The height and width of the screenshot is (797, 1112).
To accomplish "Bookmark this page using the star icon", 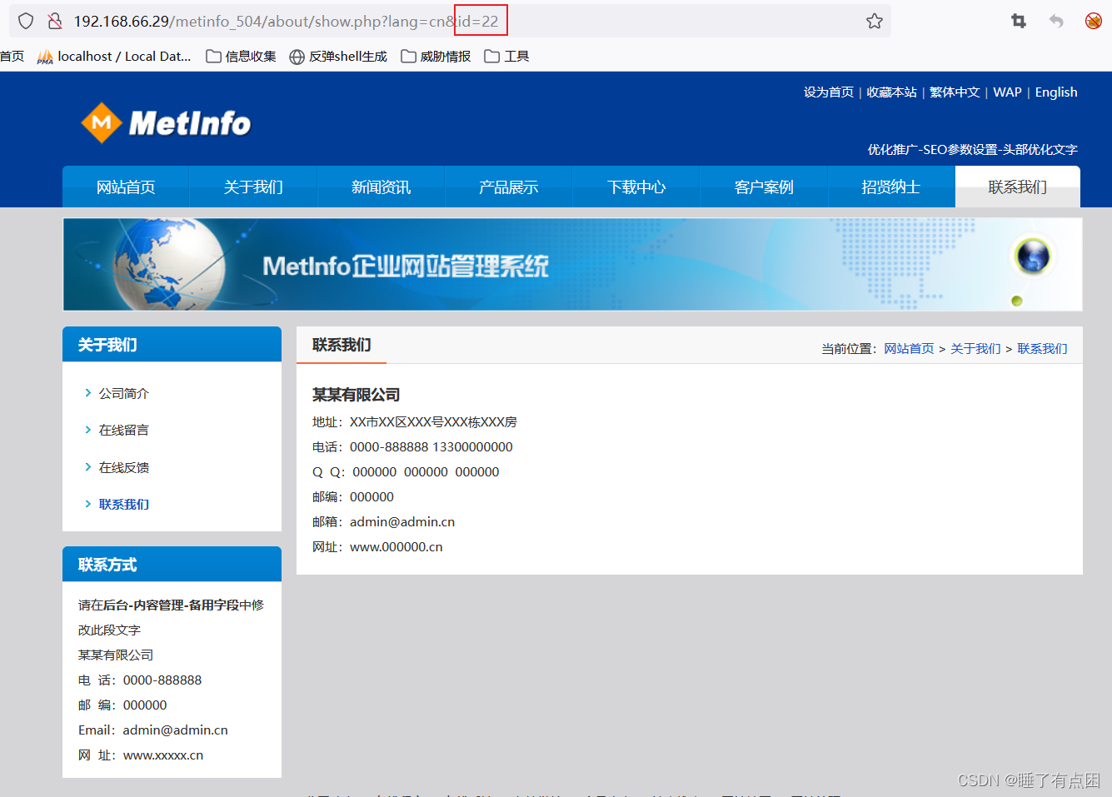I will [x=874, y=20].
